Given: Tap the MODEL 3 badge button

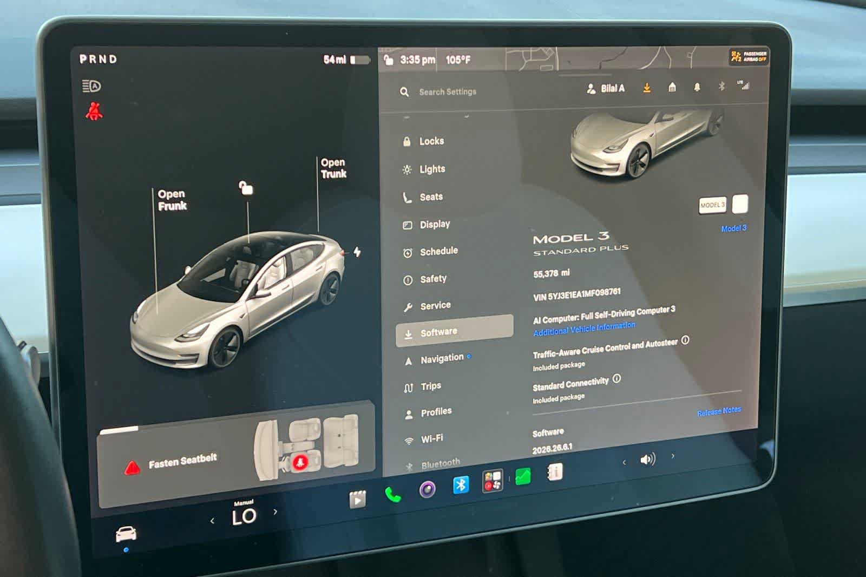Looking at the screenshot, I should (x=712, y=205).
